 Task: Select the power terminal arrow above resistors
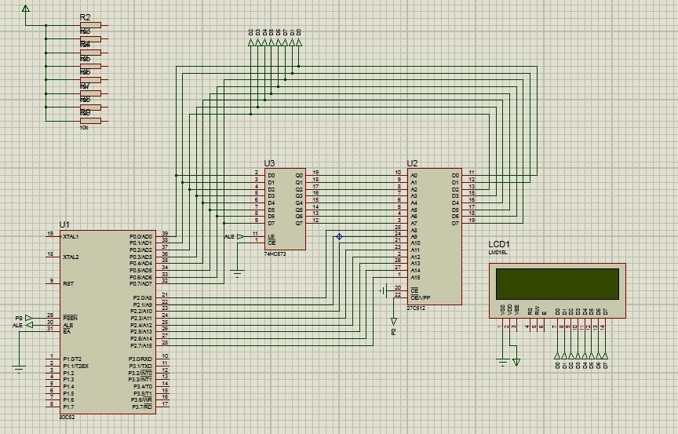(x=25, y=9)
